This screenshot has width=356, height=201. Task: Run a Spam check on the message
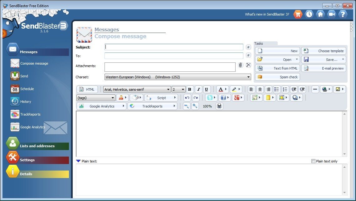(277, 77)
